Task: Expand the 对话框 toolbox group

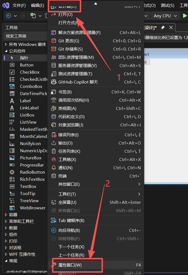Action: tap(6, 248)
